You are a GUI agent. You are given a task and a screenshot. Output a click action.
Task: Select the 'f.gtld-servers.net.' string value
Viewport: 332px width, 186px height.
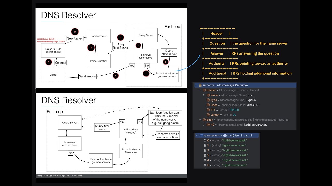[x=234, y=165]
